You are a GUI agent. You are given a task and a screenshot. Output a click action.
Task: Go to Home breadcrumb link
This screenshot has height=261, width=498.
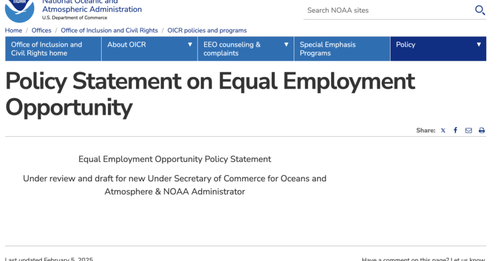[x=13, y=31]
